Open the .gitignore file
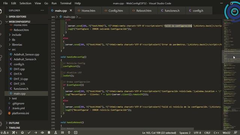 pos(18,103)
